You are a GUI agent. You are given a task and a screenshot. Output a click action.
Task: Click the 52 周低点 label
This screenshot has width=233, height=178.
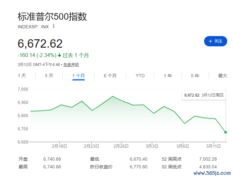pyautogui.click(x=172, y=167)
